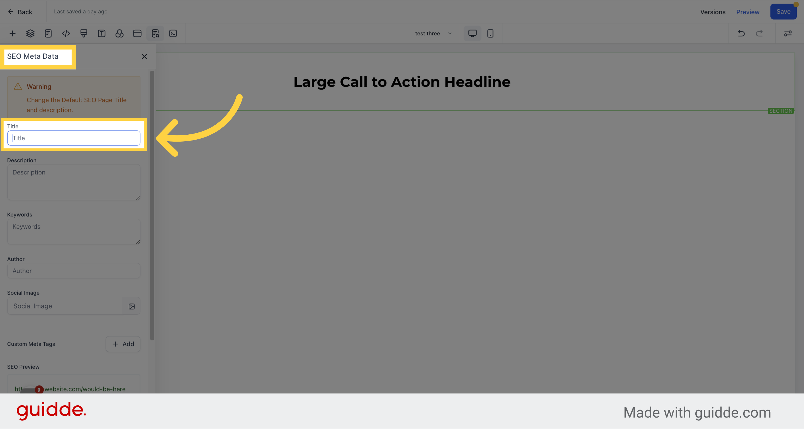Close the SEO Meta Data panel
The image size is (804, 429).
click(x=144, y=56)
